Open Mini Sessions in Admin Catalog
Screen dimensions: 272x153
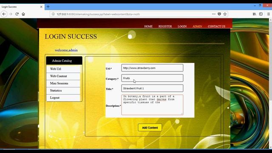(x=63, y=83)
